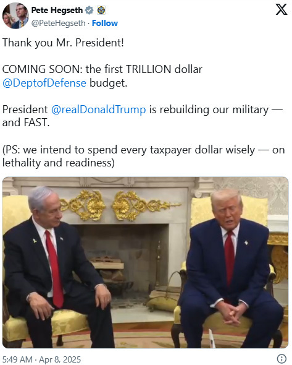Open the Pete Hegseth display name
The width and height of the screenshot is (292, 365).
point(57,11)
